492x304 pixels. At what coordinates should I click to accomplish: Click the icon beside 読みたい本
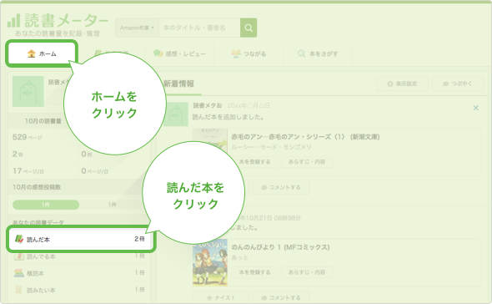pyautogui.click(x=19, y=290)
